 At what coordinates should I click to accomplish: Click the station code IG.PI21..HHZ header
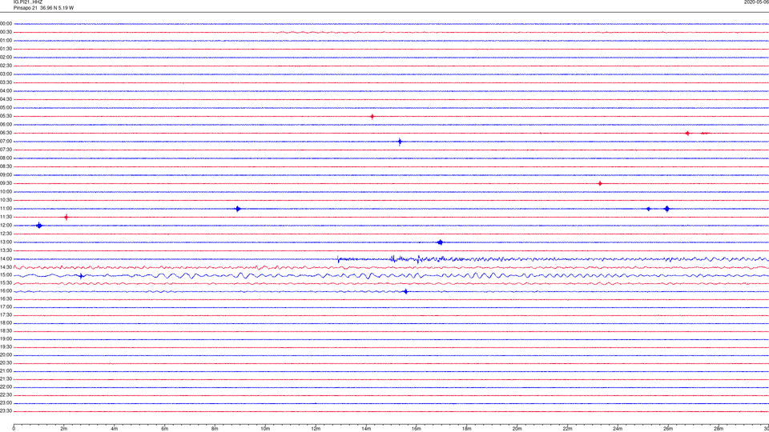[x=28, y=2]
